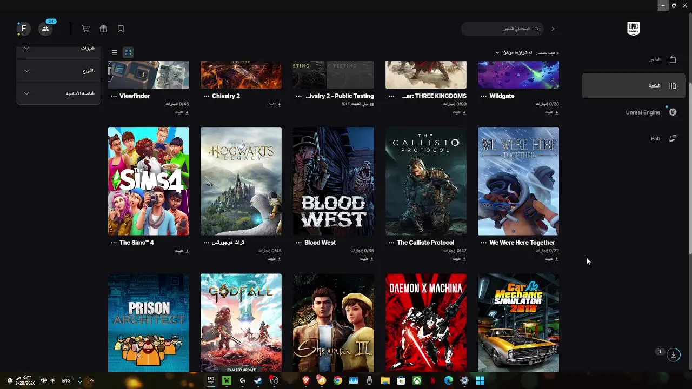Image resolution: width=692 pixels, height=389 pixels.
Task: Open Daemon X Machina cover thumbnail
Action: tap(426, 323)
